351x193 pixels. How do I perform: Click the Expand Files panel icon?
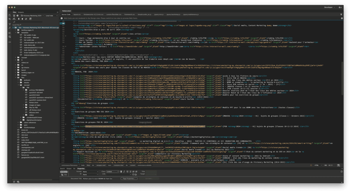point(30,19)
